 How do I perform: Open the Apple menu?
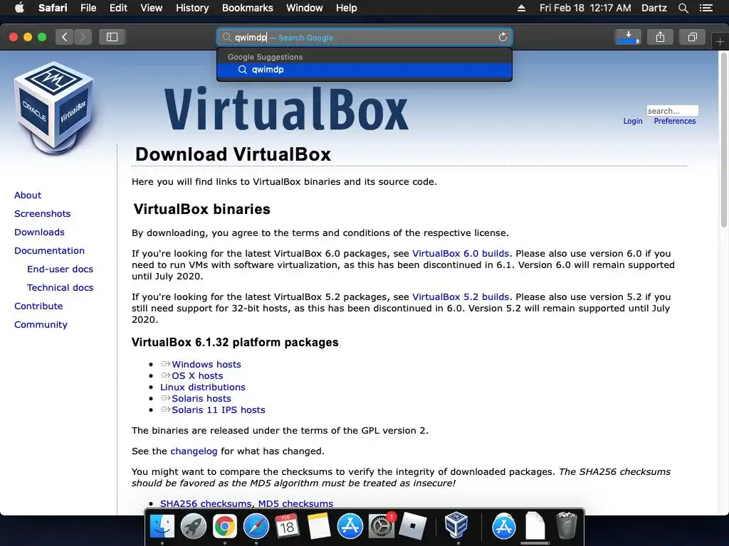(x=19, y=8)
